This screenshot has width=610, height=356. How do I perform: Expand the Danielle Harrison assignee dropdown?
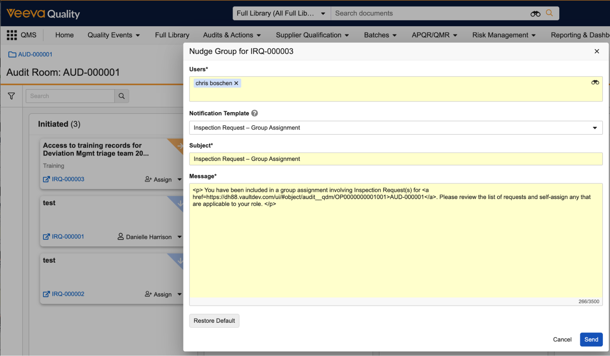[179, 237]
